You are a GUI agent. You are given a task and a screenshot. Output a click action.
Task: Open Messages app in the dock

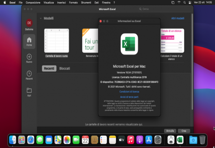[40, 140]
